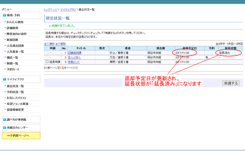
Task: Check the 延長申請 checkbox for row 3
Action: click(x=47, y=62)
